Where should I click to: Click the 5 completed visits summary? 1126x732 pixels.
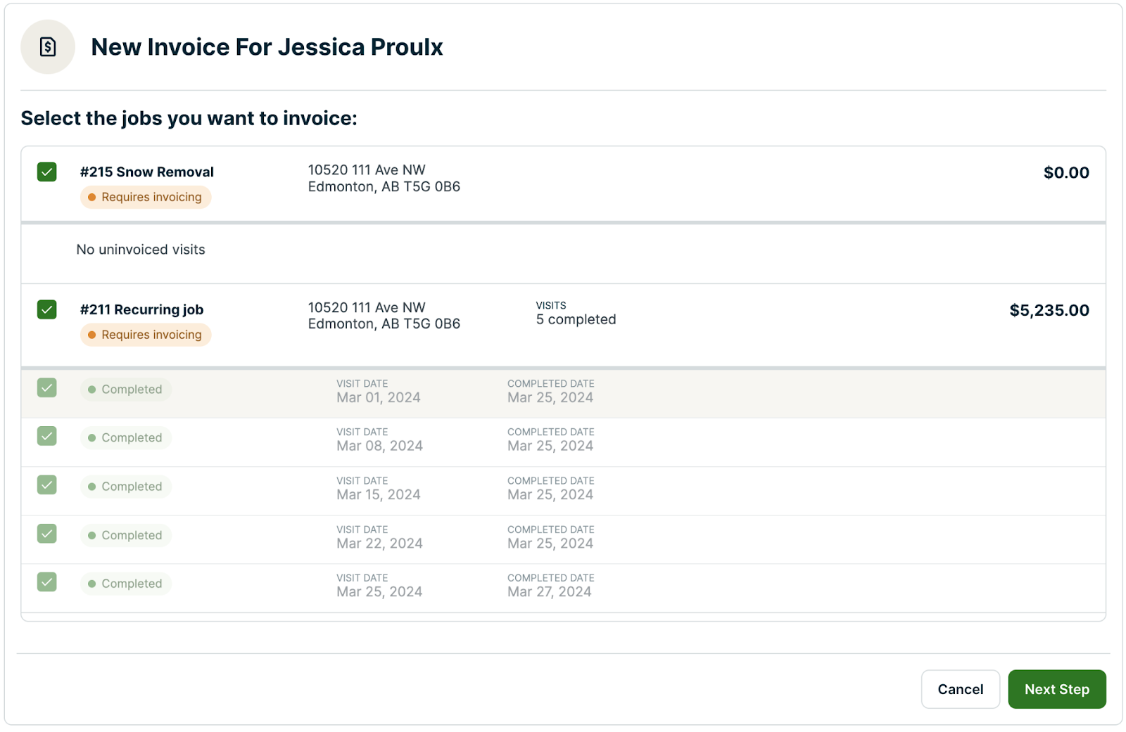click(576, 319)
